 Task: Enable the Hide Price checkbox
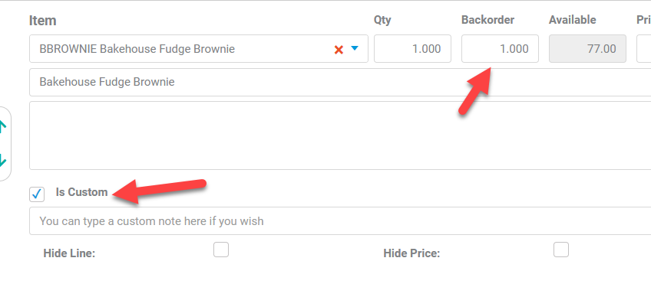point(561,250)
